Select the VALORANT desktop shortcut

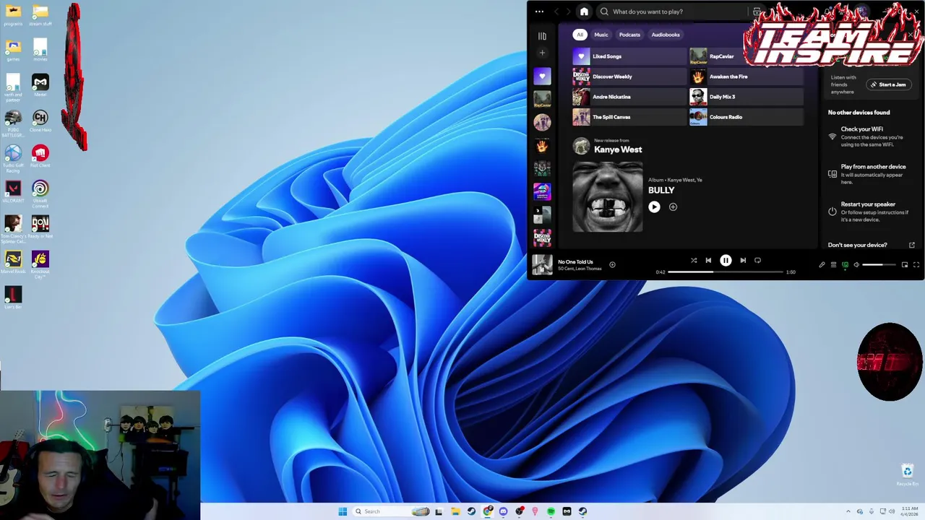click(x=13, y=192)
